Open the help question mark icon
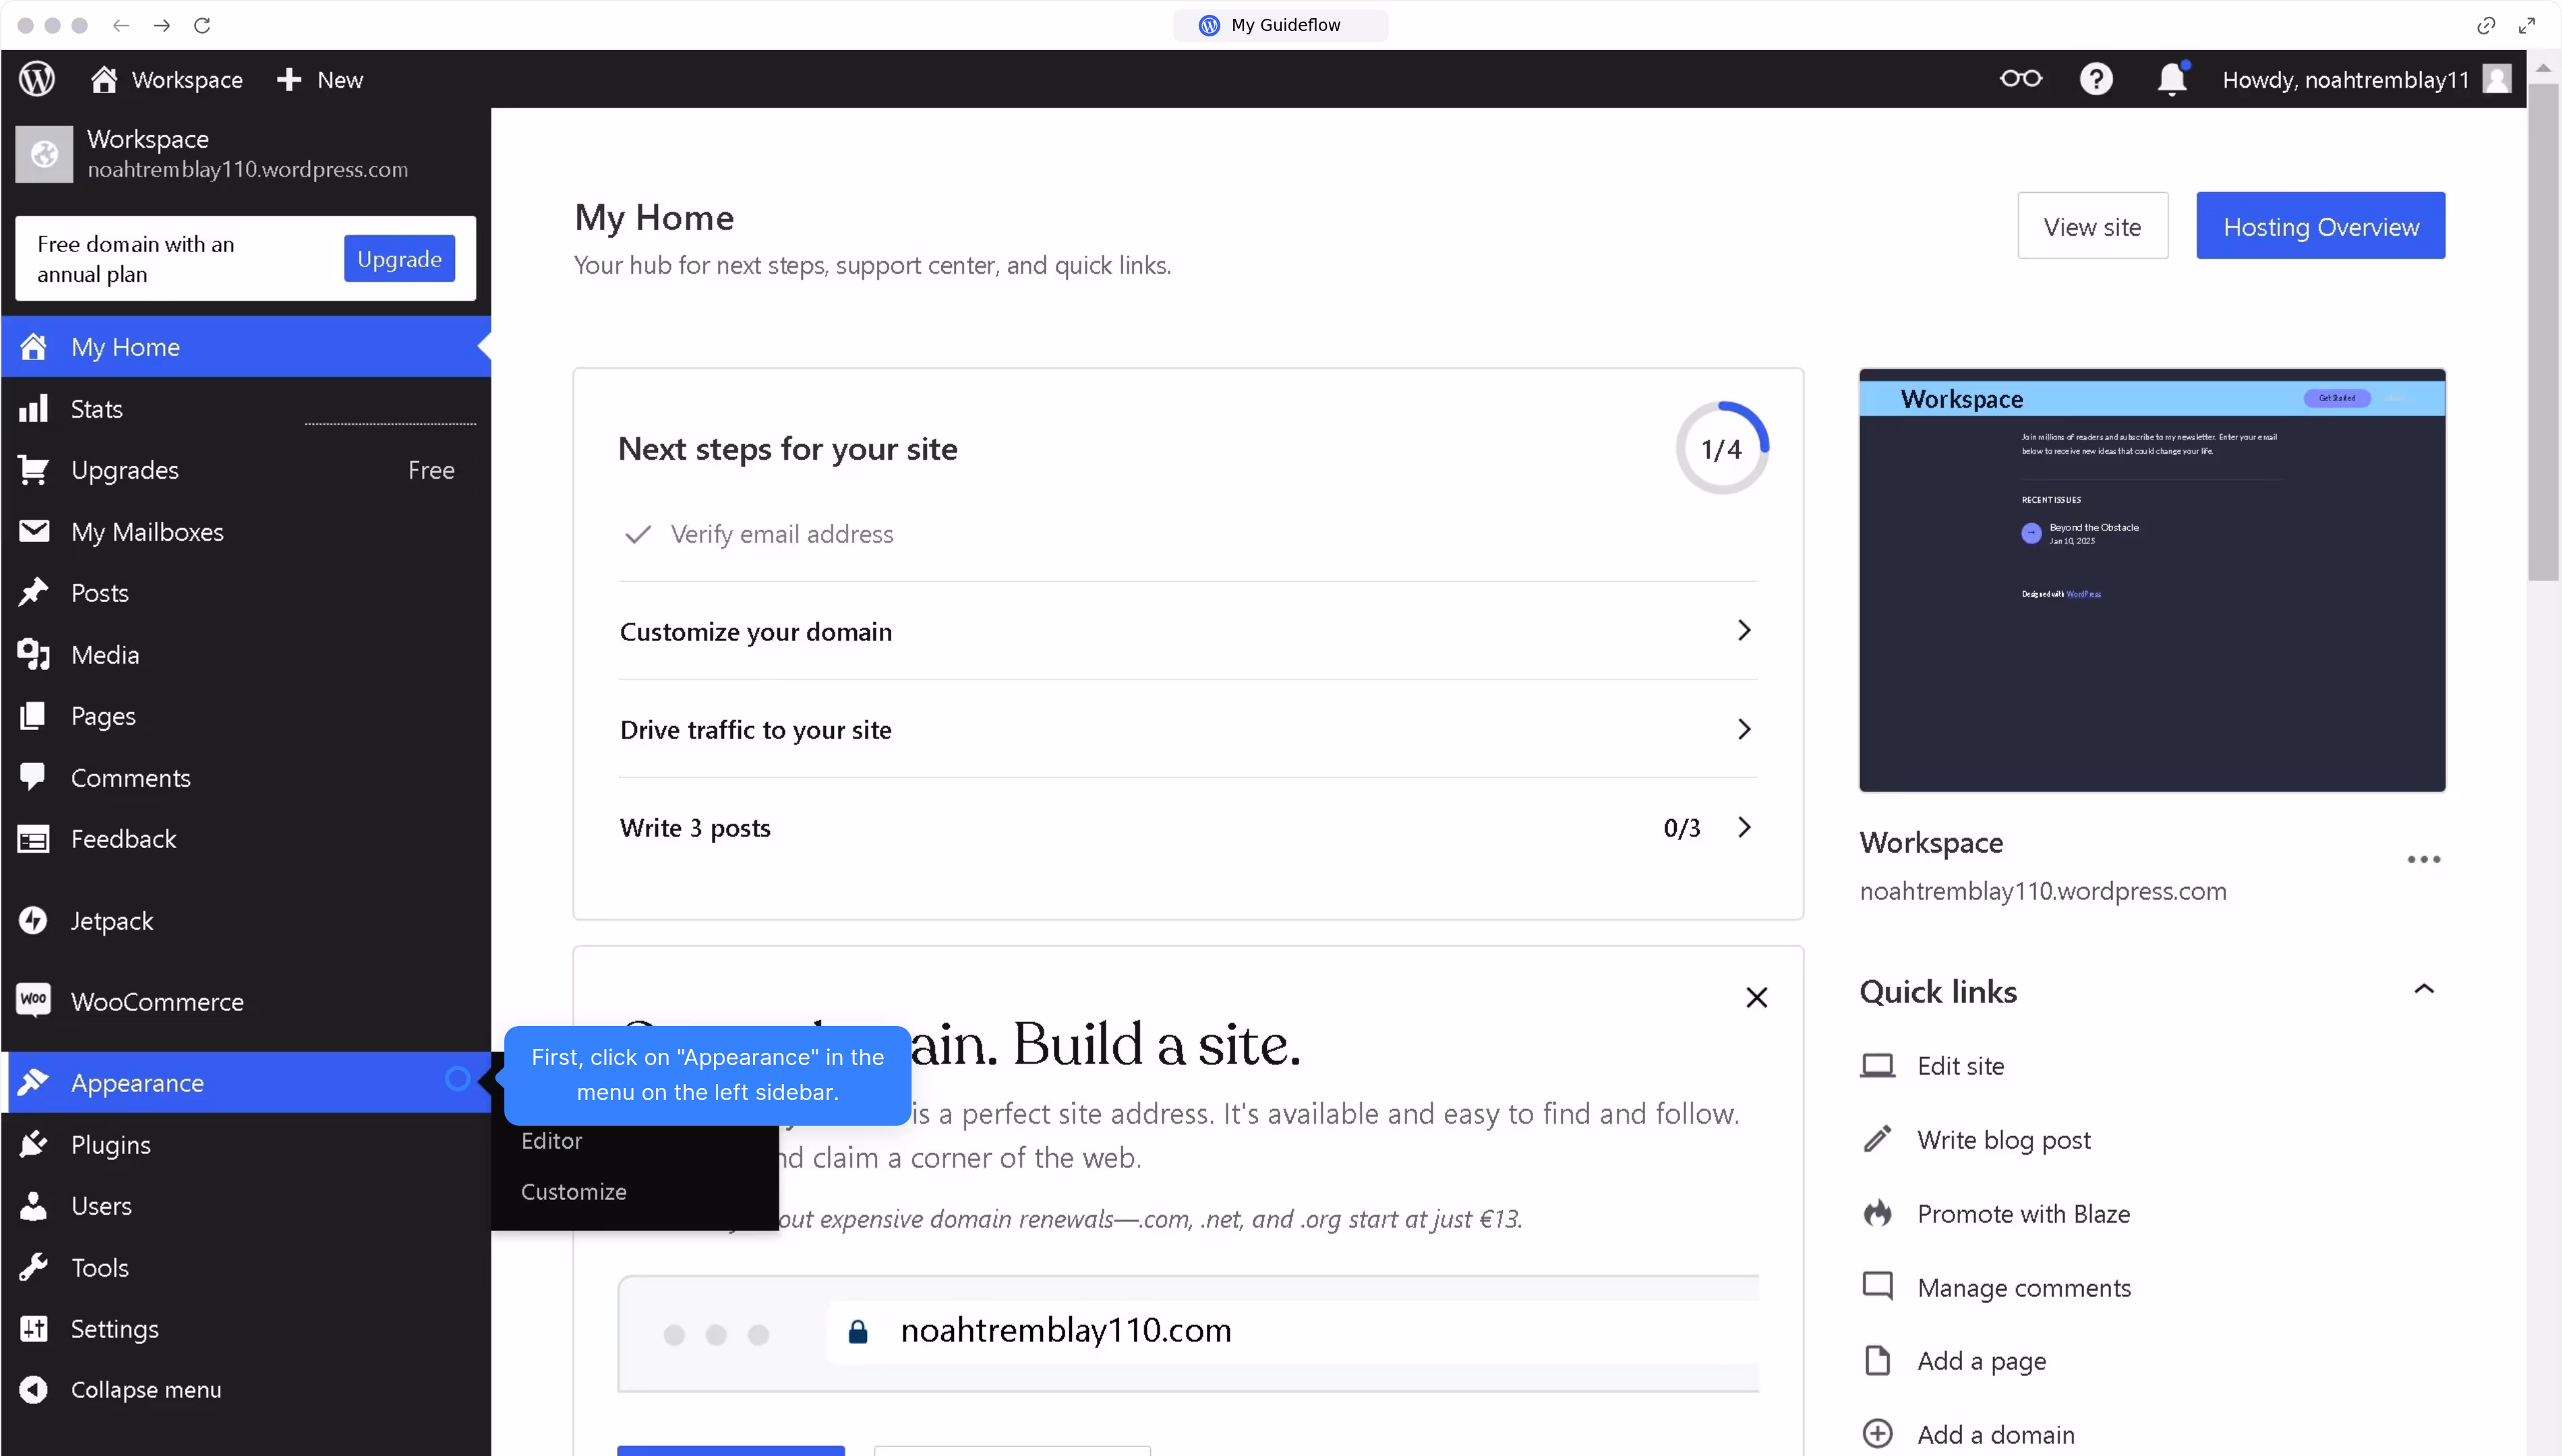2562x1456 pixels. [2096, 79]
